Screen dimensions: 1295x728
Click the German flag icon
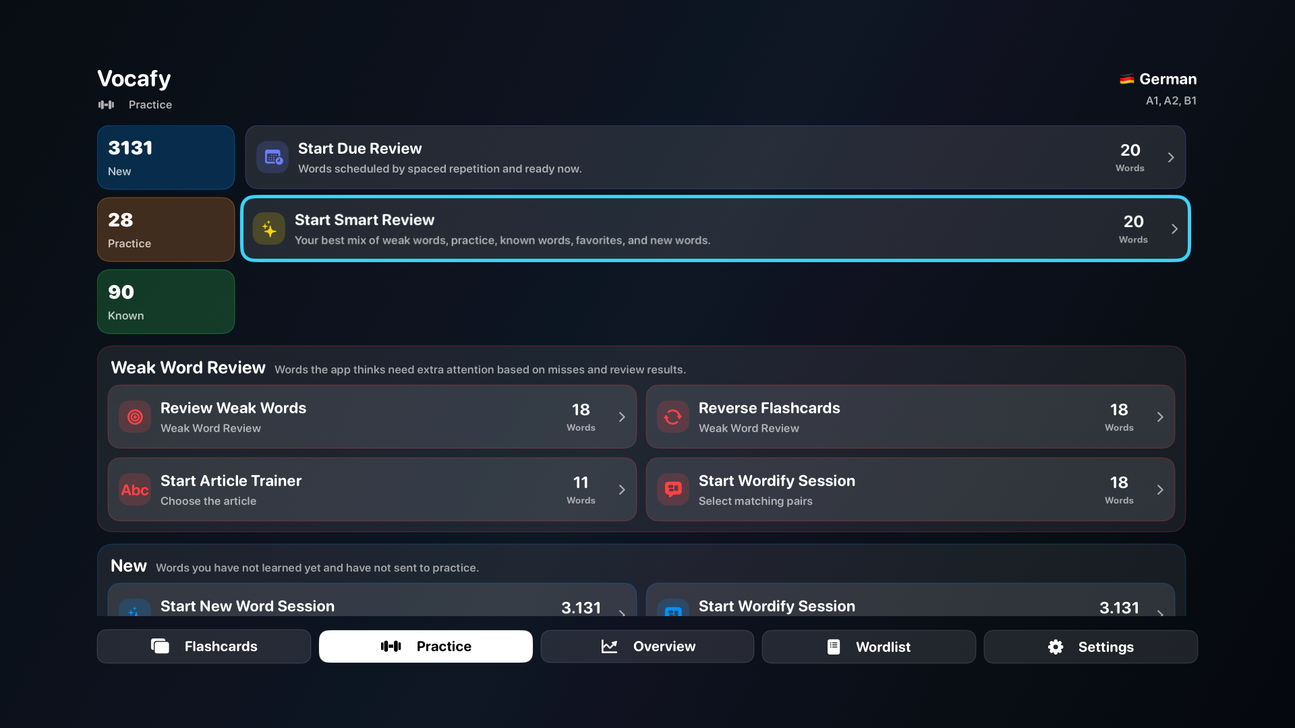1126,80
